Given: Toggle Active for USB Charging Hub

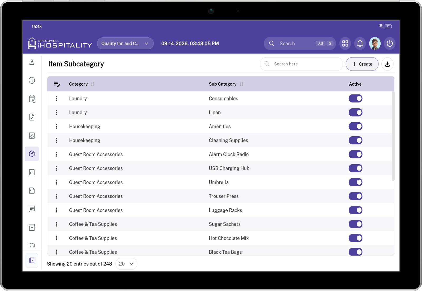Looking at the screenshot, I should (356, 168).
